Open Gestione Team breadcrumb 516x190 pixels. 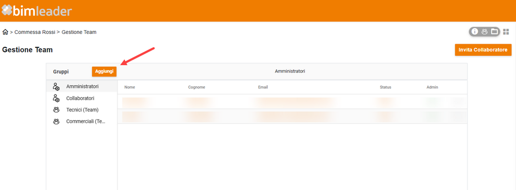79,32
